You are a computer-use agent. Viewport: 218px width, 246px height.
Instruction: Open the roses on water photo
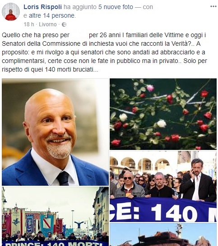click(163, 114)
